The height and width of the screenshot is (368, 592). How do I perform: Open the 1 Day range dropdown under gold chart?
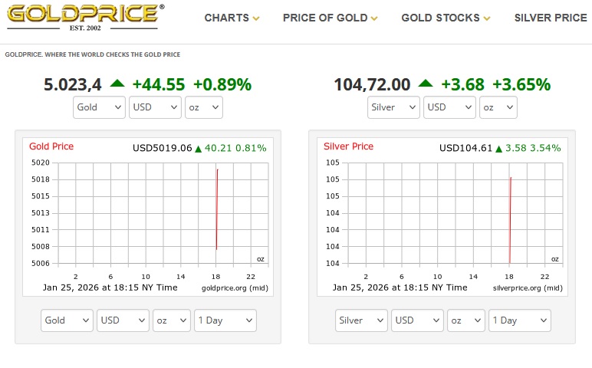(x=225, y=320)
